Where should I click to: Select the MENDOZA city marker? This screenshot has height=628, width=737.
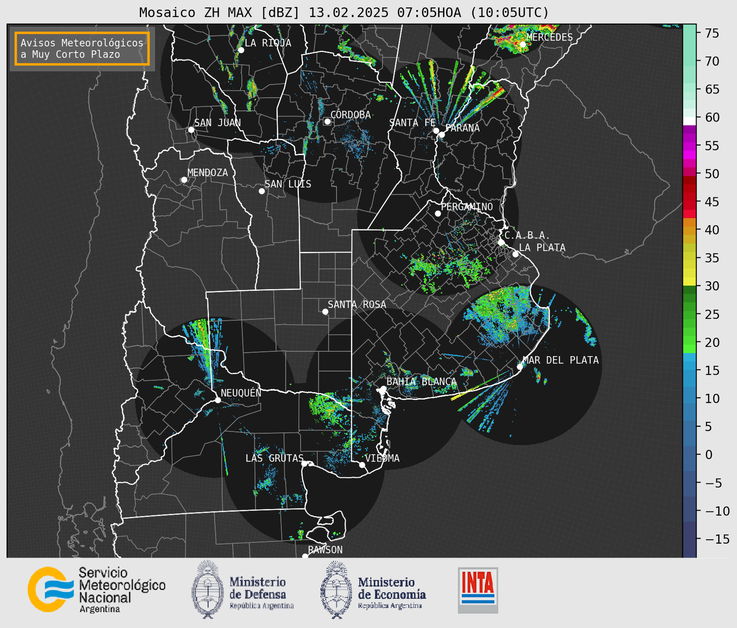[184, 180]
